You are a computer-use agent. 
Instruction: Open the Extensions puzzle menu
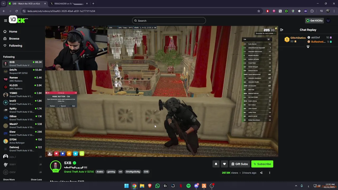pos(312,11)
